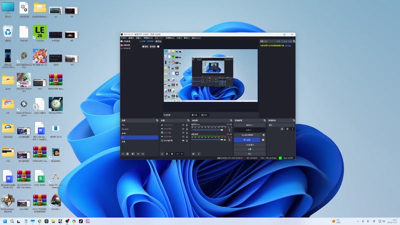Open the View menu in OBS
This screenshot has height=225, width=400.
click(x=138, y=38)
